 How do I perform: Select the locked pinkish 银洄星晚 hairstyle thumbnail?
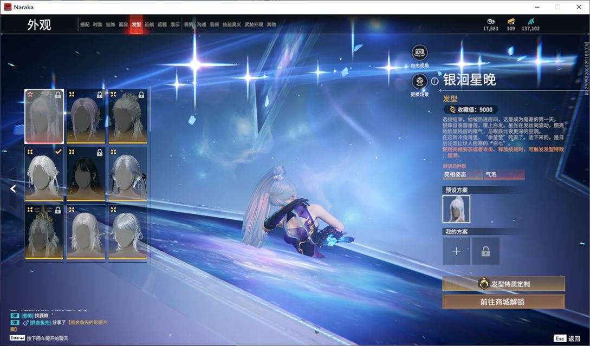[44, 116]
